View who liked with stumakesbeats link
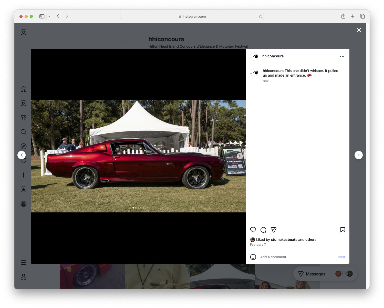This screenshot has height=308, width=384. click(284, 240)
